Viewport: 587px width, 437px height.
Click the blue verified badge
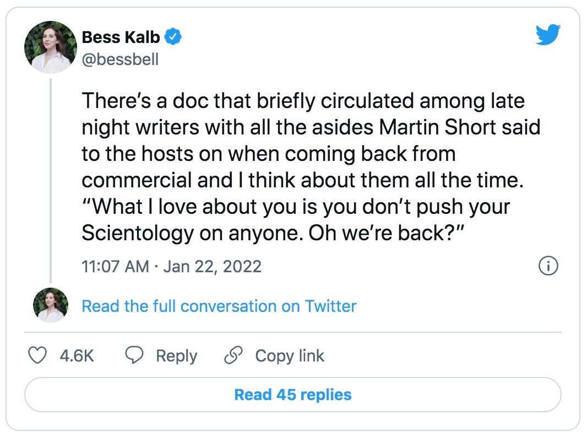coord(174,37)
